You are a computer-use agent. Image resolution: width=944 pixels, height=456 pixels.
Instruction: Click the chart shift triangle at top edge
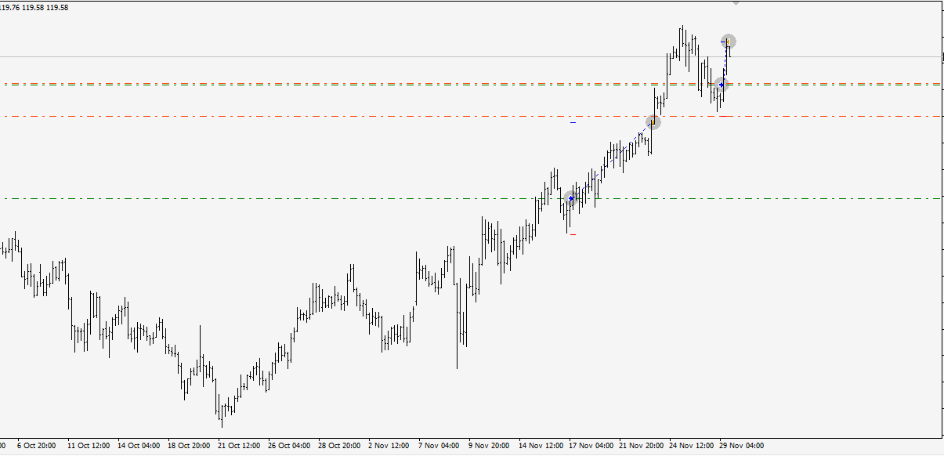point(735,2)
